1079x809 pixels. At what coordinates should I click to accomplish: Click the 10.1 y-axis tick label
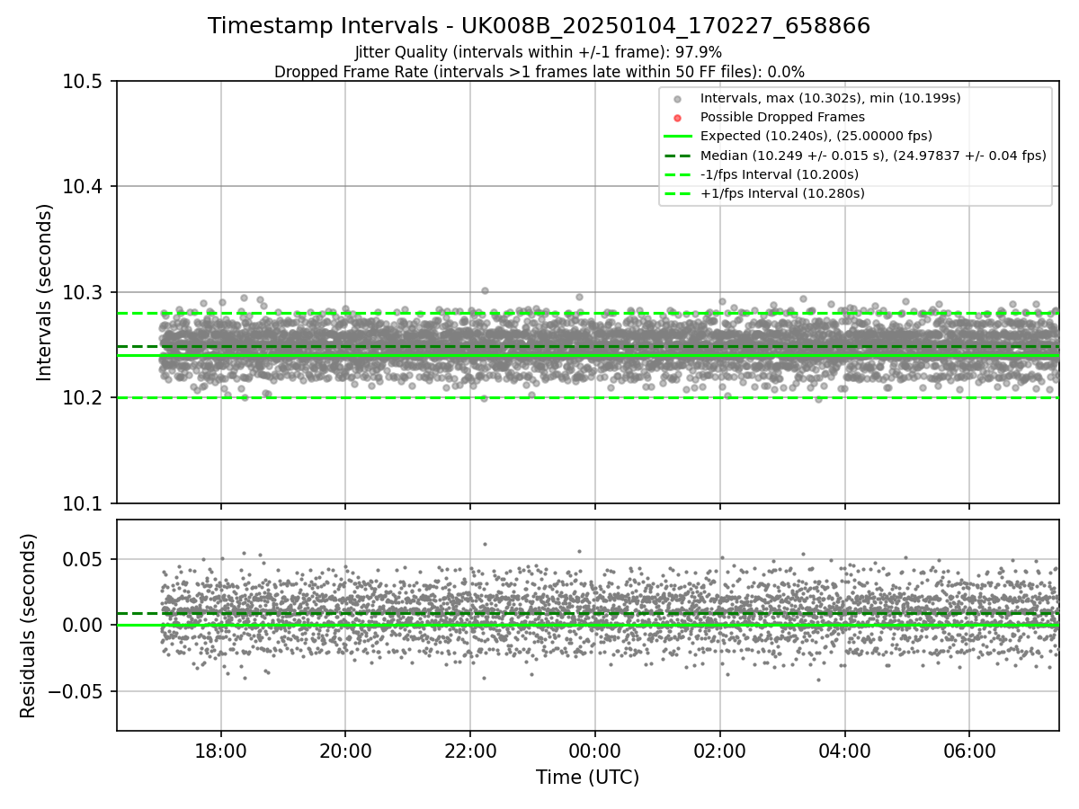tap(83, 503)
